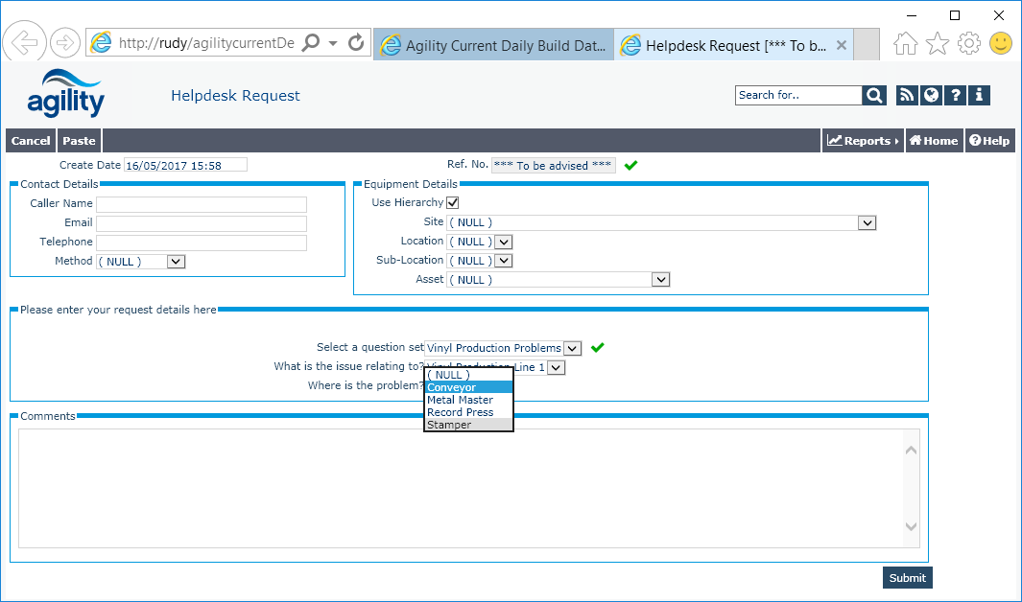1022x602 pixels.
Task: Click the Submit button
Action: [x=907, y=577]
